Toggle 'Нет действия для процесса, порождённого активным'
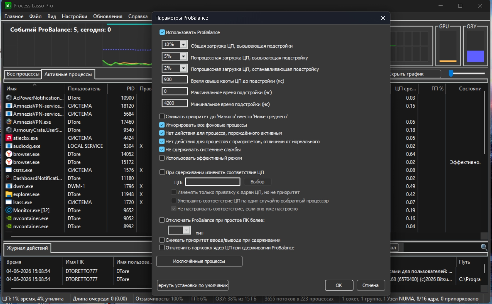 click(162, 133)
